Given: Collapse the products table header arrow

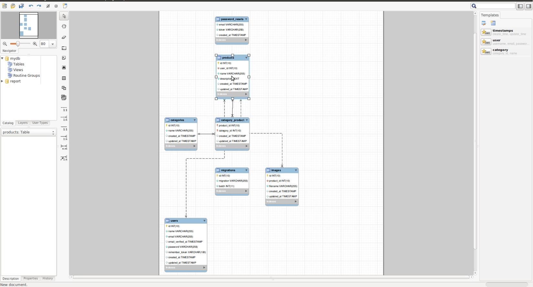Looking at the screenshot, I should pos(246,58).
